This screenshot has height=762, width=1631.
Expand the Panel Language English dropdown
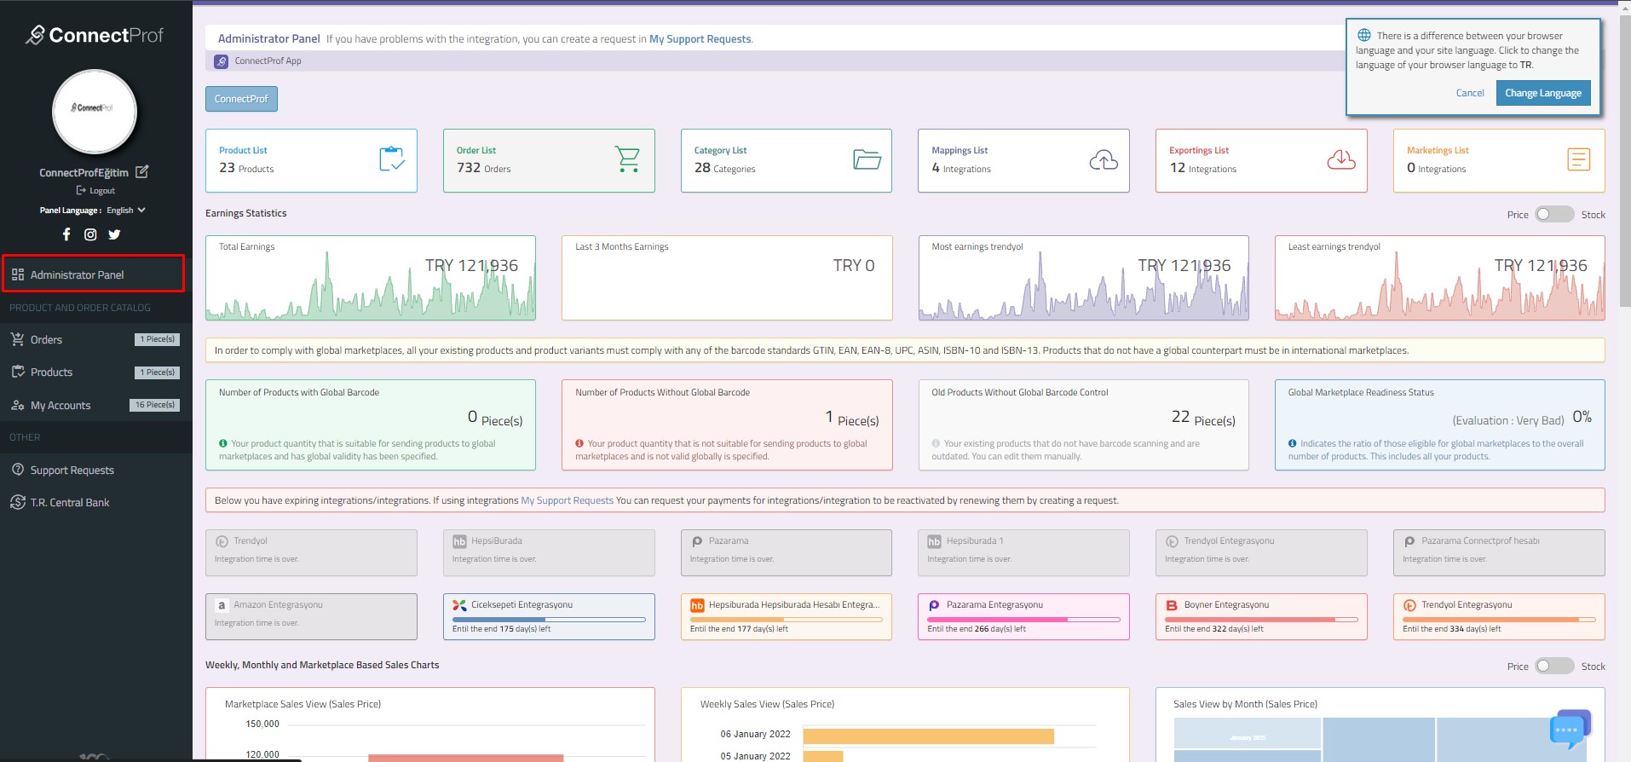(x=125, y=211)
